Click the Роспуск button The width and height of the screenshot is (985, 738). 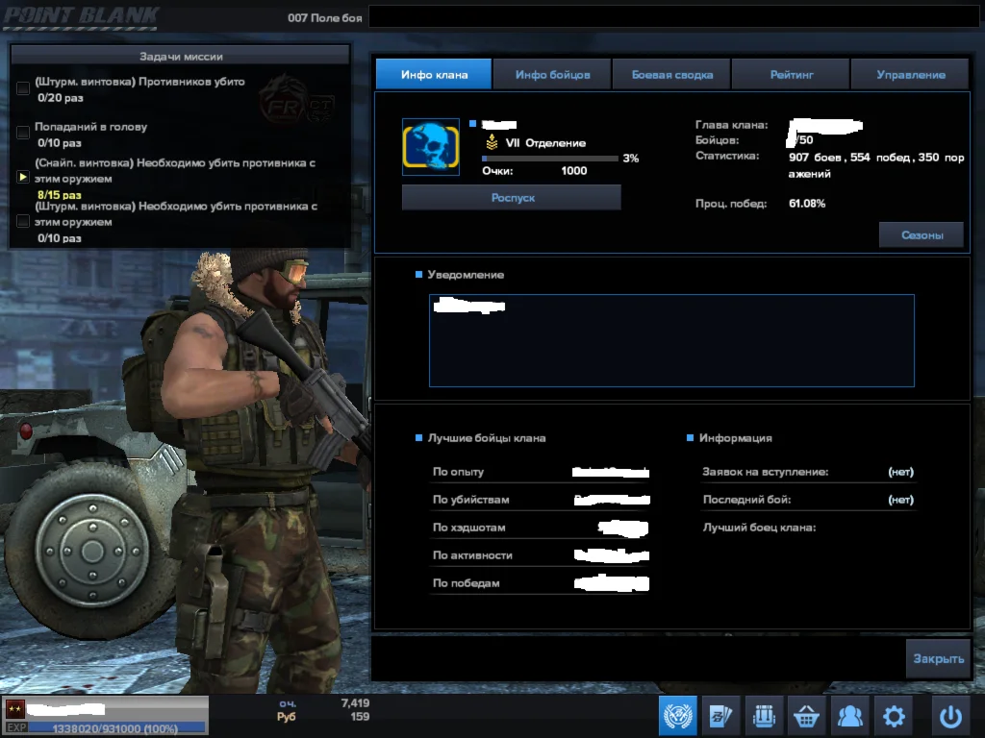[x=512, y=198]
